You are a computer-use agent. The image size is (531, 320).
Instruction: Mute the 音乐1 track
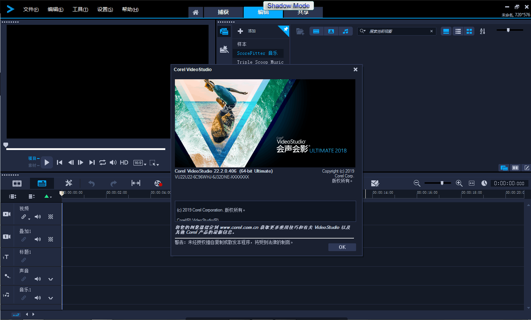38,298
